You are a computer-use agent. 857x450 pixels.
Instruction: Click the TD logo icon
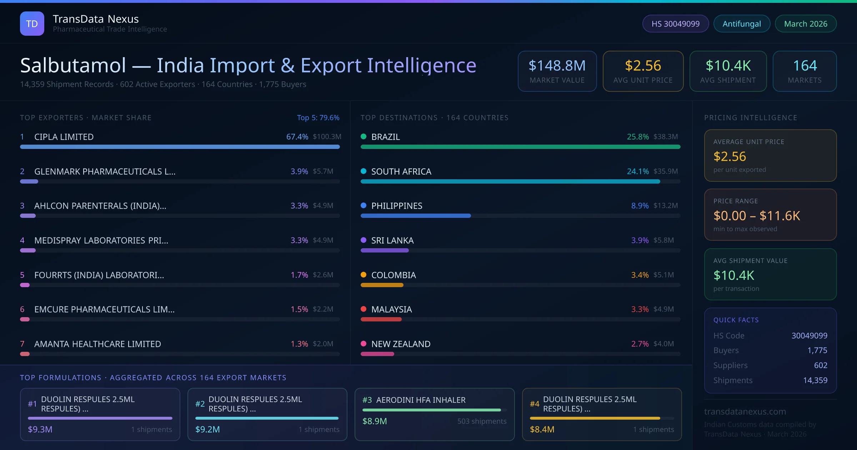click(32, 24)
